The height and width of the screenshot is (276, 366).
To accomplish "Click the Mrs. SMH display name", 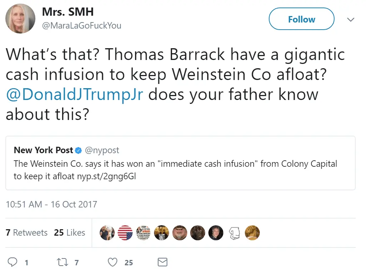I will click(68, 12).
